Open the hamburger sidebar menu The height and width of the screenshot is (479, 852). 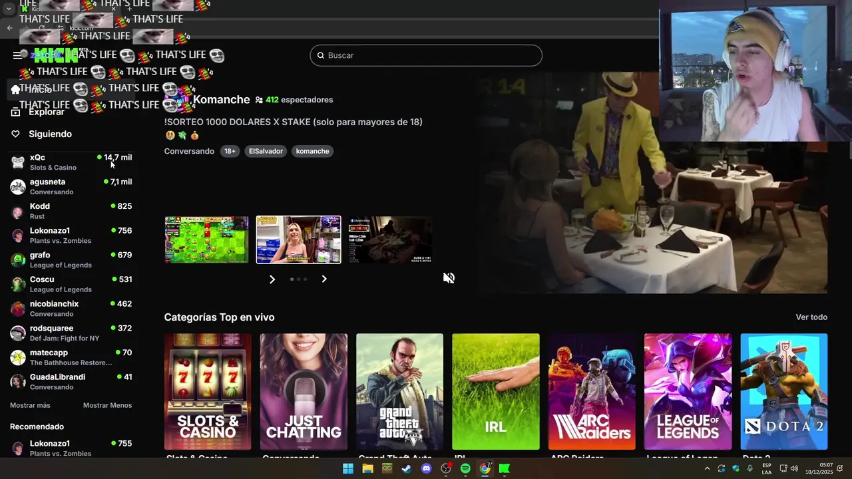coord(17,55)
